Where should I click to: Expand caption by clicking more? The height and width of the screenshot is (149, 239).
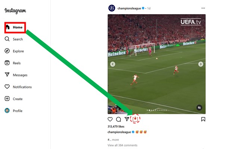[115, 140]
